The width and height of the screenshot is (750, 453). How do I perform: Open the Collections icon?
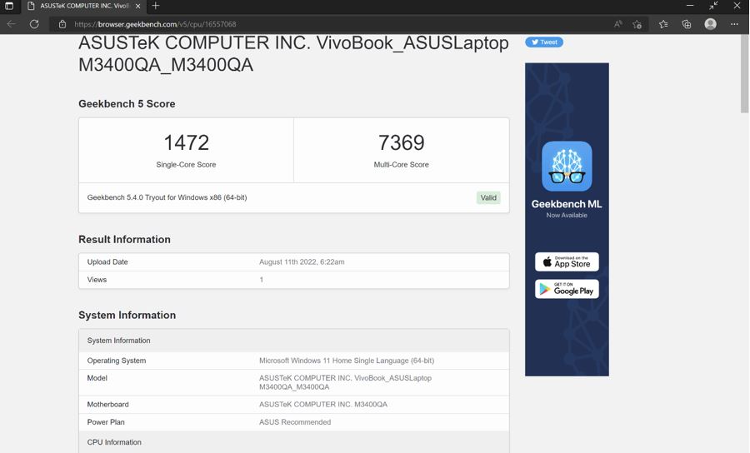(x=687, y=24)
